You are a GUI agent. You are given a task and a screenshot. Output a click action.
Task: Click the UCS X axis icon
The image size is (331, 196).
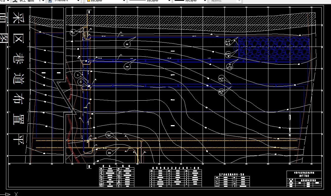pyautogui.click(x=10, y=194)
